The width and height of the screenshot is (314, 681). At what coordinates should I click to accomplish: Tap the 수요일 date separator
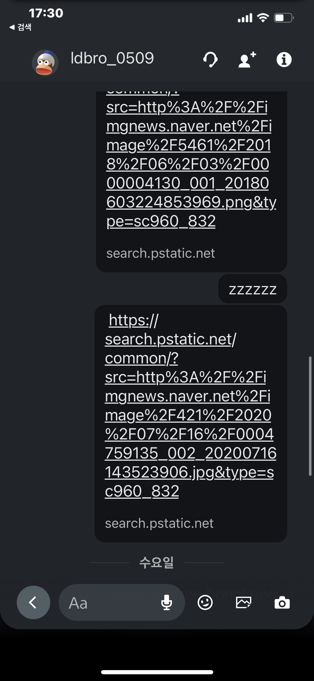click(x=157, y=562)
